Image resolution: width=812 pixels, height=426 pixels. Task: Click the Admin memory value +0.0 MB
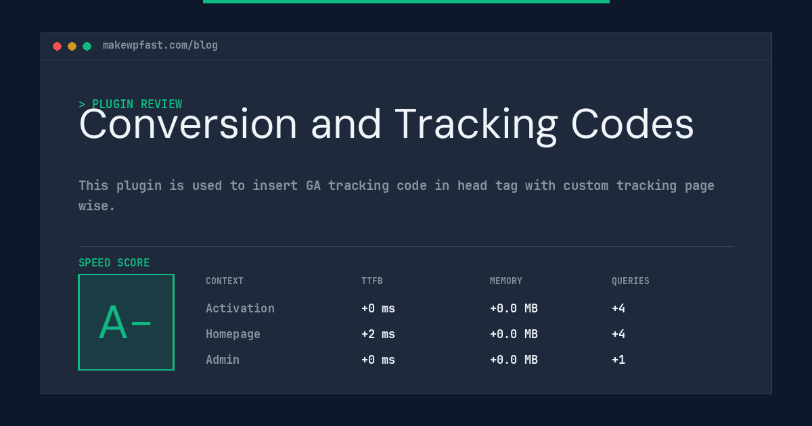click(514, 360)
